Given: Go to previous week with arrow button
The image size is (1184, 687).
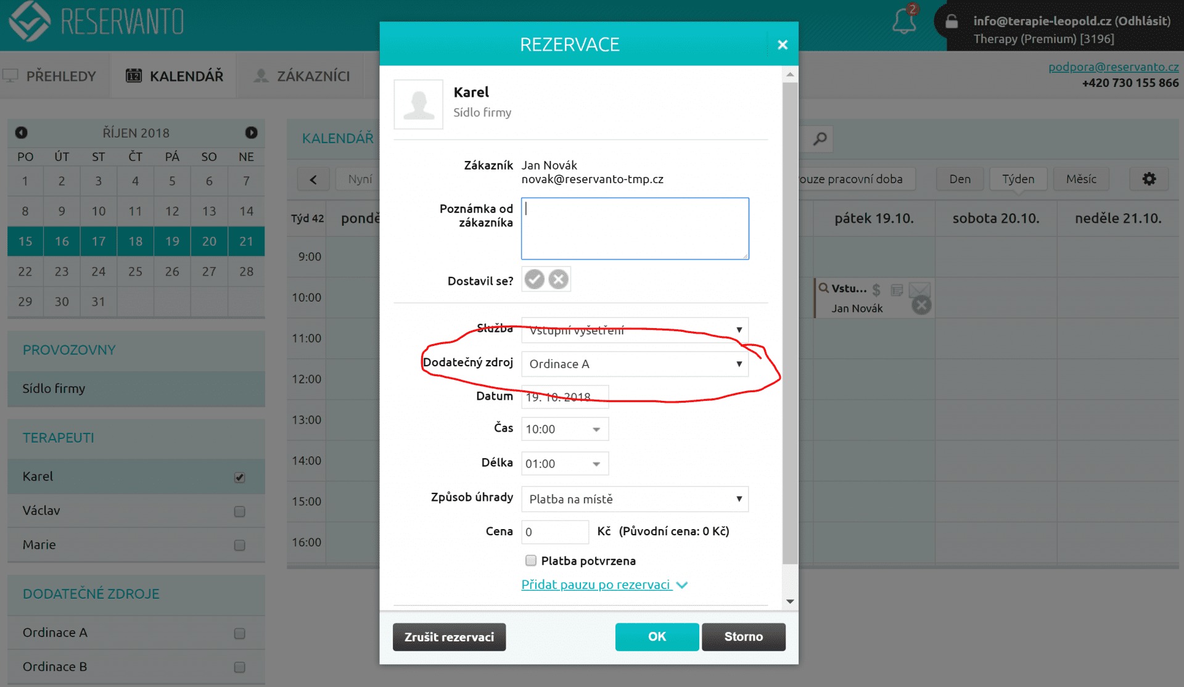Looking at the screenshot, I should coord(313,179).
